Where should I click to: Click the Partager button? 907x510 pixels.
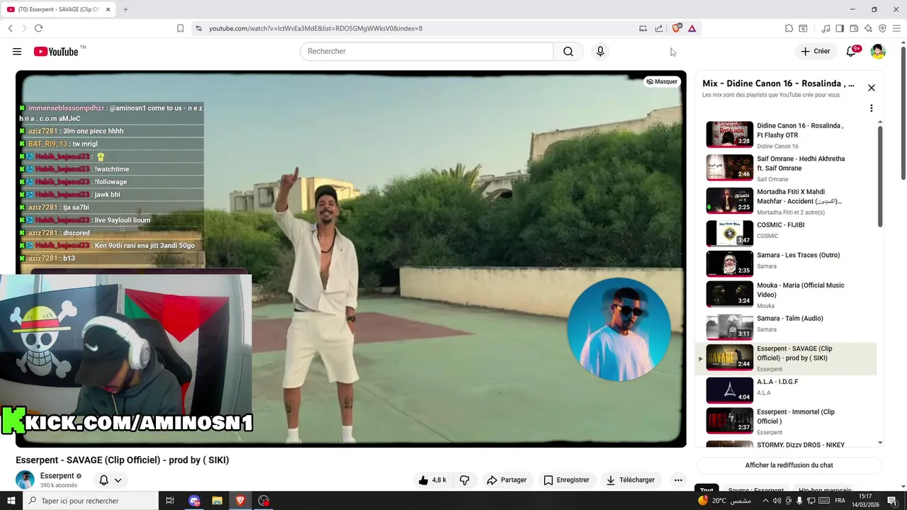(x=507, y=480)
